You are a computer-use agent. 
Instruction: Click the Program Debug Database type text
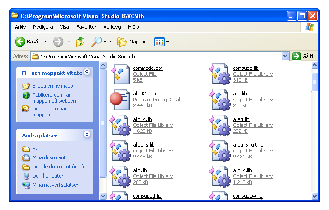(x=161, y=100)
